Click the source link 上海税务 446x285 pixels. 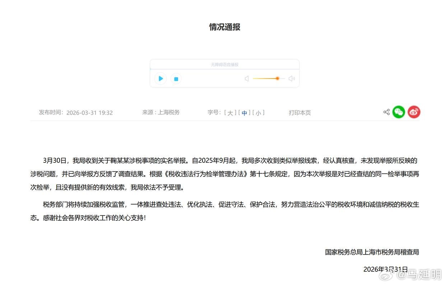tap(169, 112)
